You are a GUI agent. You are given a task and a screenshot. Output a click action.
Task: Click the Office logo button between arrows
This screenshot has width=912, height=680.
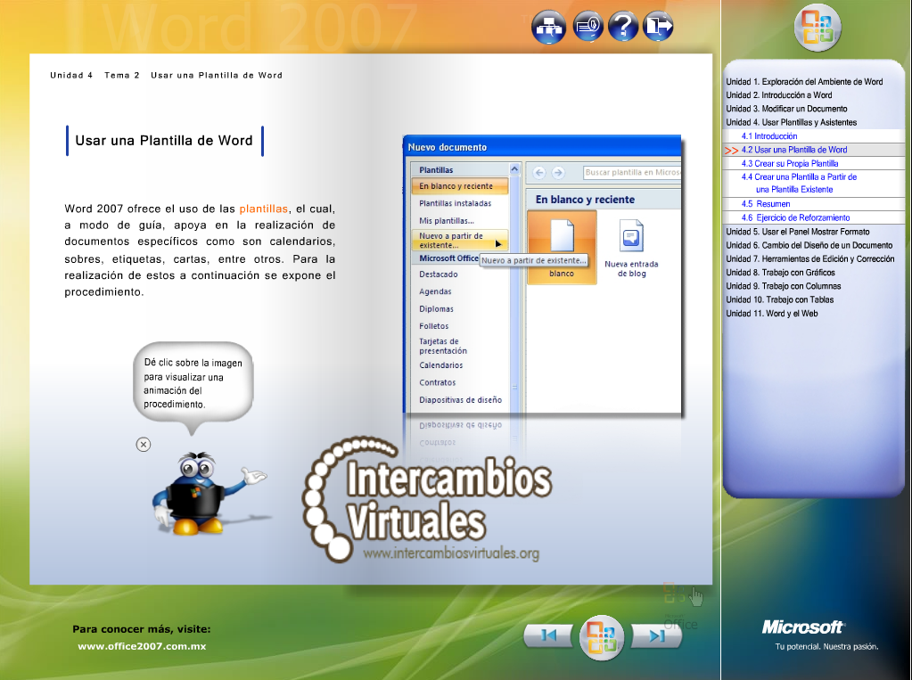point(602,637)
